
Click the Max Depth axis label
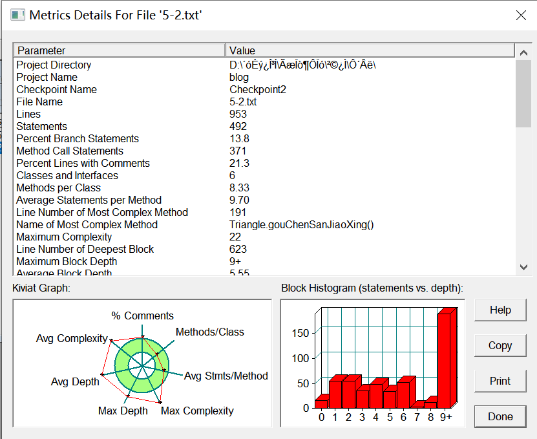click(x=123, y=411)
